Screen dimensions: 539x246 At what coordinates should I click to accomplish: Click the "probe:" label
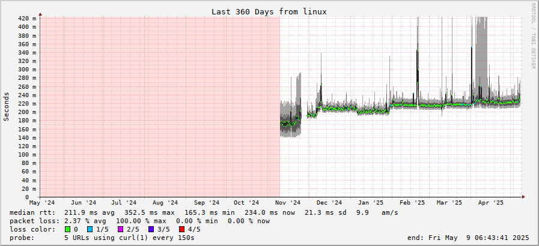22,238
